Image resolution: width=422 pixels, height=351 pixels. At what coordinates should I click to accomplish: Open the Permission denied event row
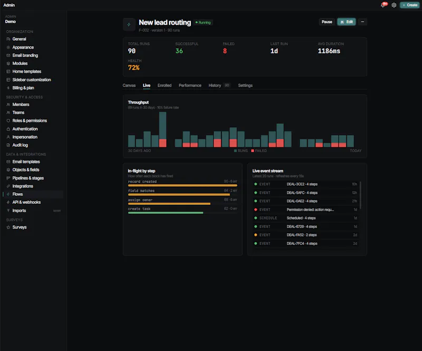(305, 210)
